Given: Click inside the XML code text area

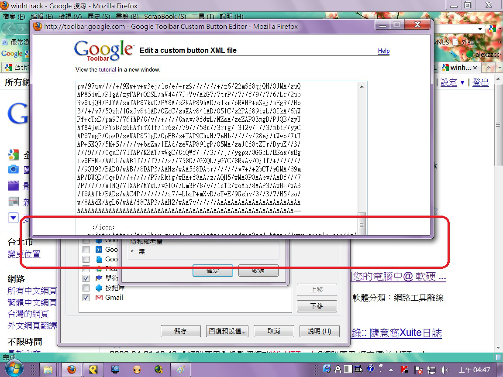Looking at the screenshot, I should coord(217,158).
